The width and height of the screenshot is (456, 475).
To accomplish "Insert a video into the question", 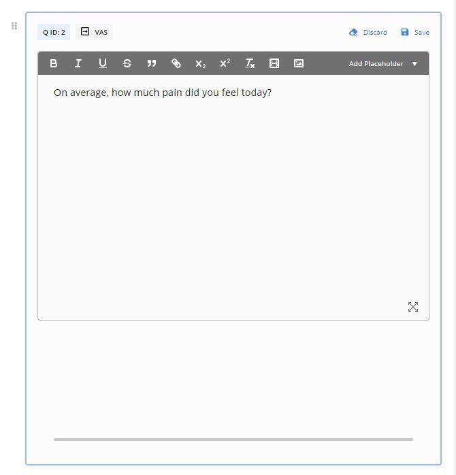I will point(274,63).
